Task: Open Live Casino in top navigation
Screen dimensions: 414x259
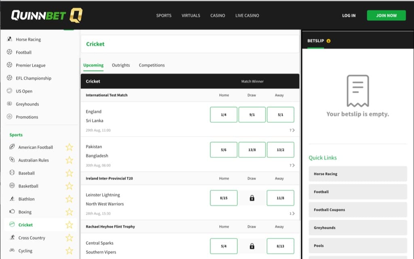Action: coord(247,16)
